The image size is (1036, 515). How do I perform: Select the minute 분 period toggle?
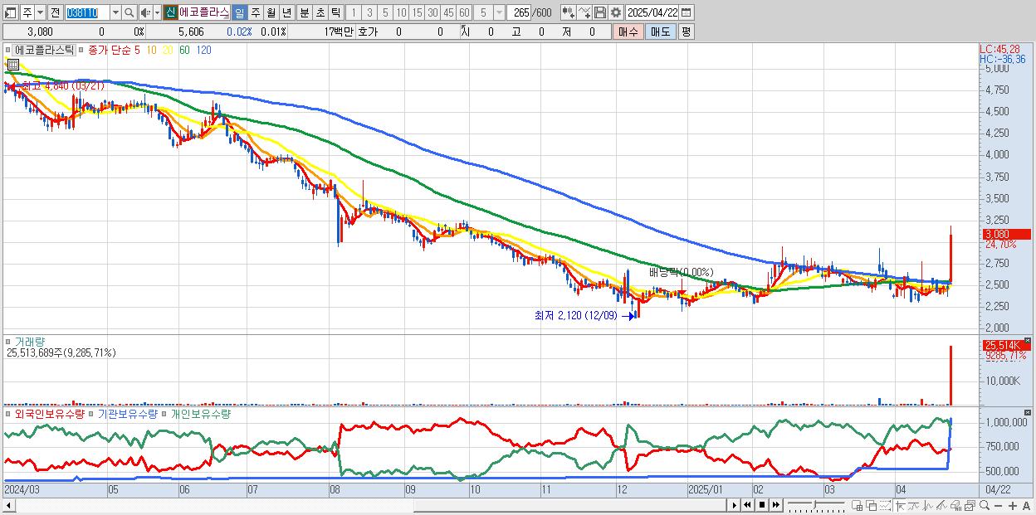(x=304, y=12)
